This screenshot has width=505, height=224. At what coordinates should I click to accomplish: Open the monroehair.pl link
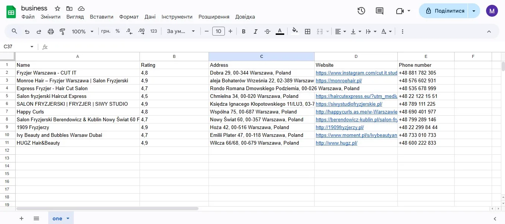[339, 80]
